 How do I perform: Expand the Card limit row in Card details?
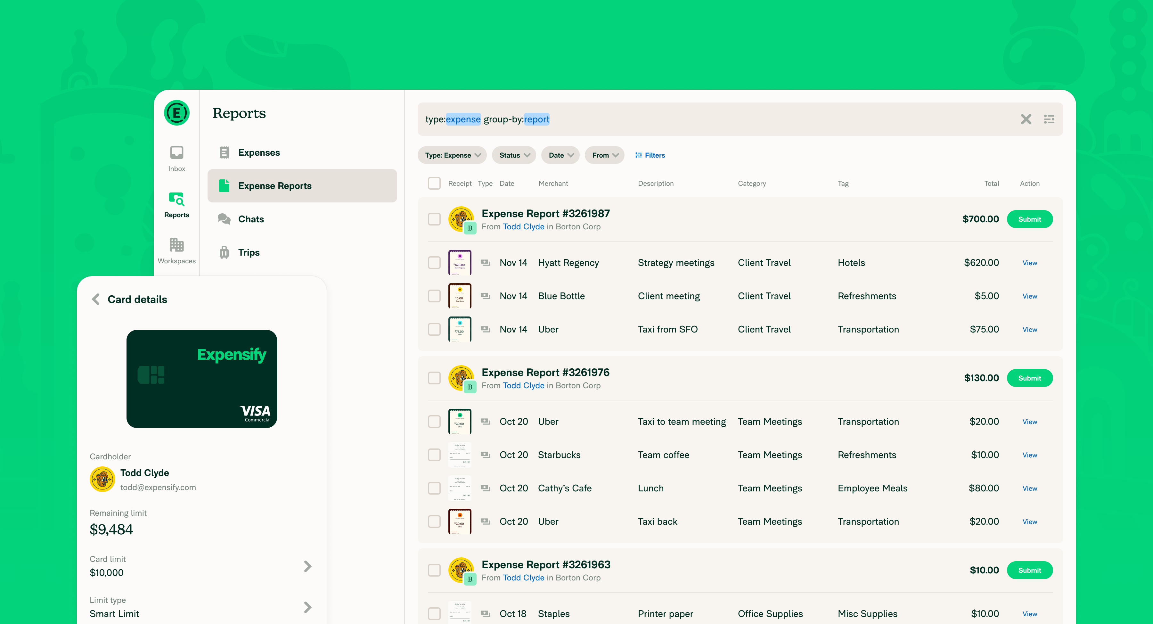click(x=307, y=566)
